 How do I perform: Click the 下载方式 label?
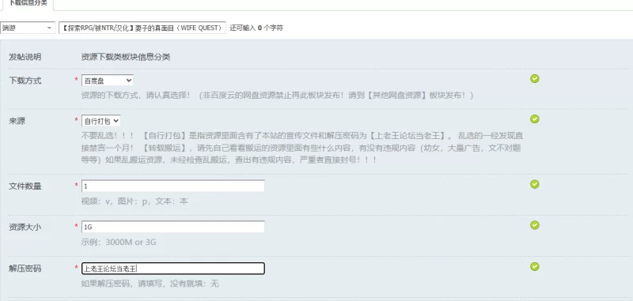(25, 81)
